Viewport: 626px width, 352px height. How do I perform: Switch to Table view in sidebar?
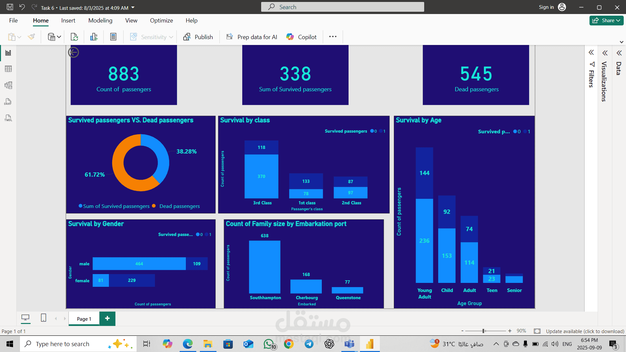8,69
